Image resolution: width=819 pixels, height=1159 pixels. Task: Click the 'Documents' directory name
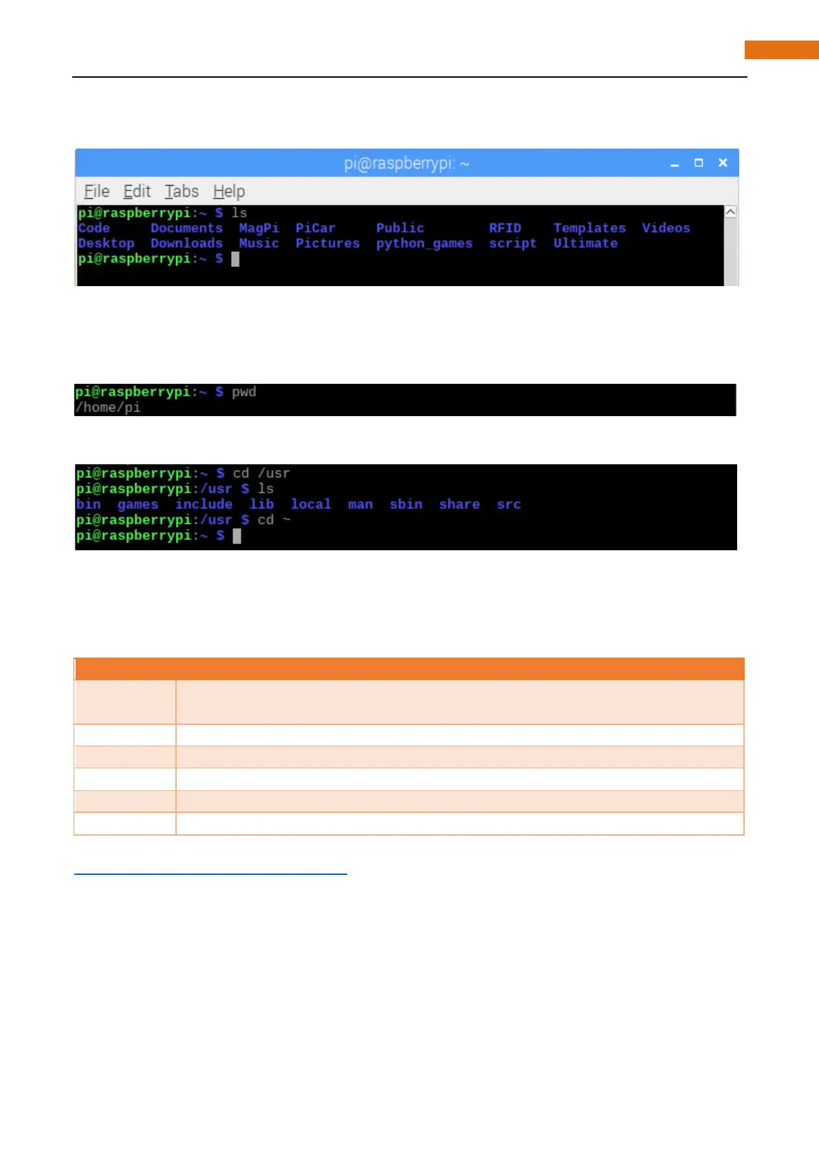186,228
